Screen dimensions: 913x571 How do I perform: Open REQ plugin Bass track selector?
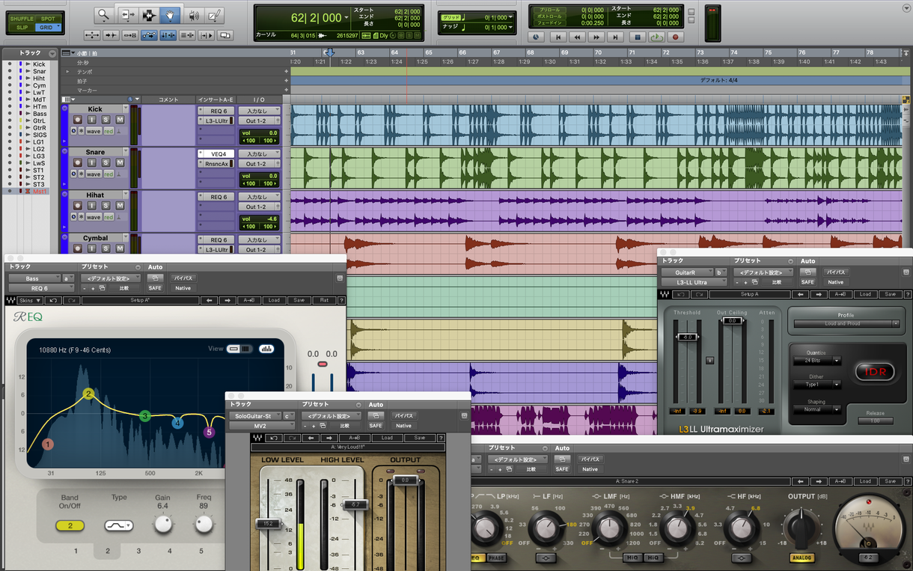click(x=34, y=278)
